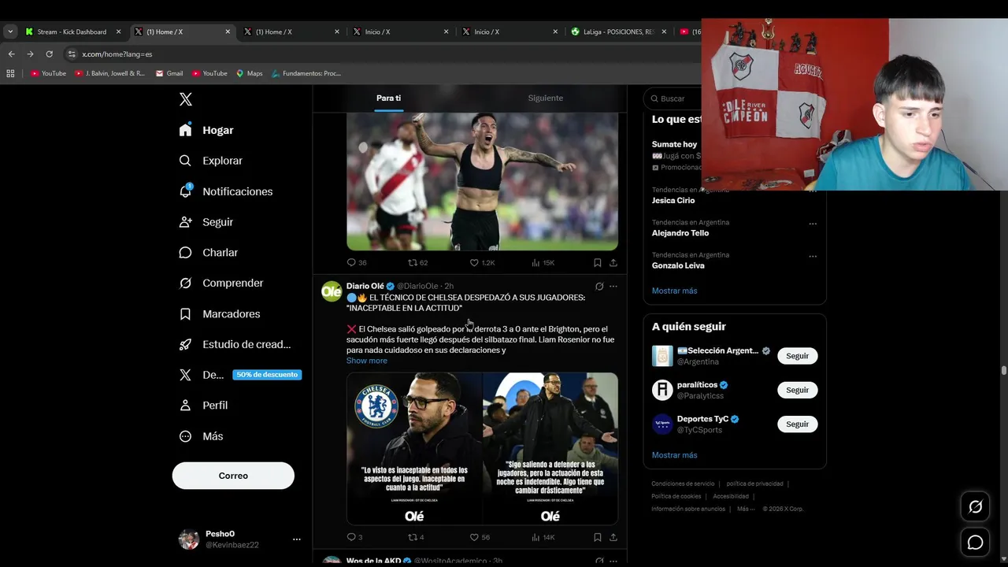The image size is (1008, 567).
Task: Switch to LaLiga Posiciones browser tab
Action: click(x=618, y=31)
